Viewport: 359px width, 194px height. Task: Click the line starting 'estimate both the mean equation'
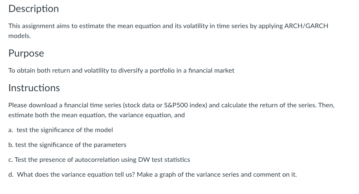click(97, 115)
